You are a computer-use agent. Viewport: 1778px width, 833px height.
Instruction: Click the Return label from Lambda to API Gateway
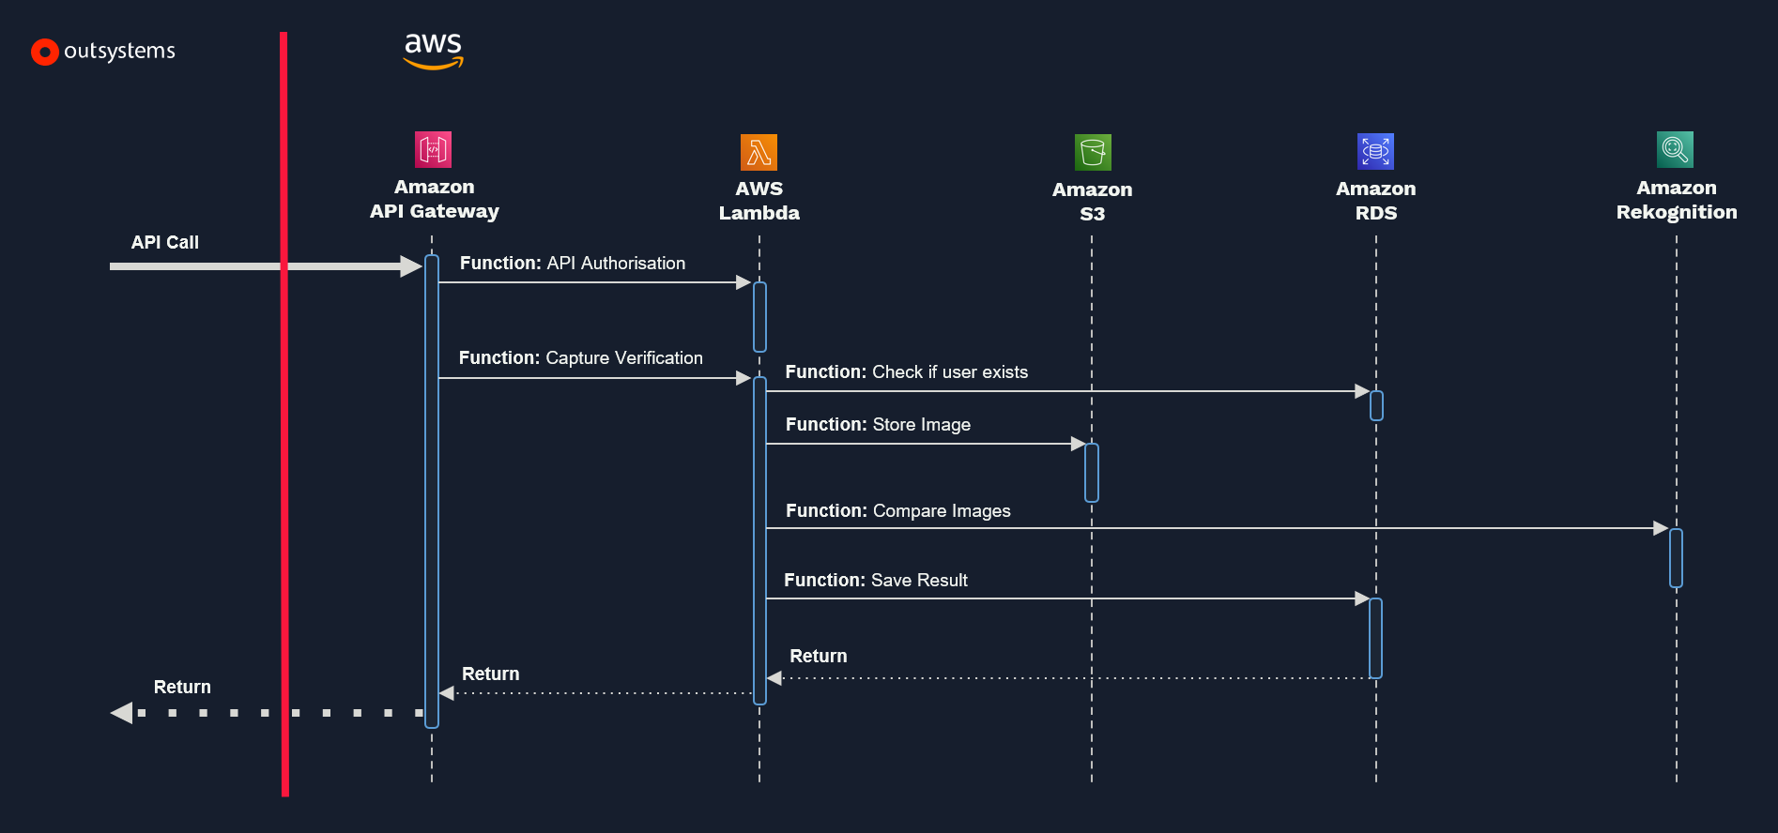tap(491, 674)
